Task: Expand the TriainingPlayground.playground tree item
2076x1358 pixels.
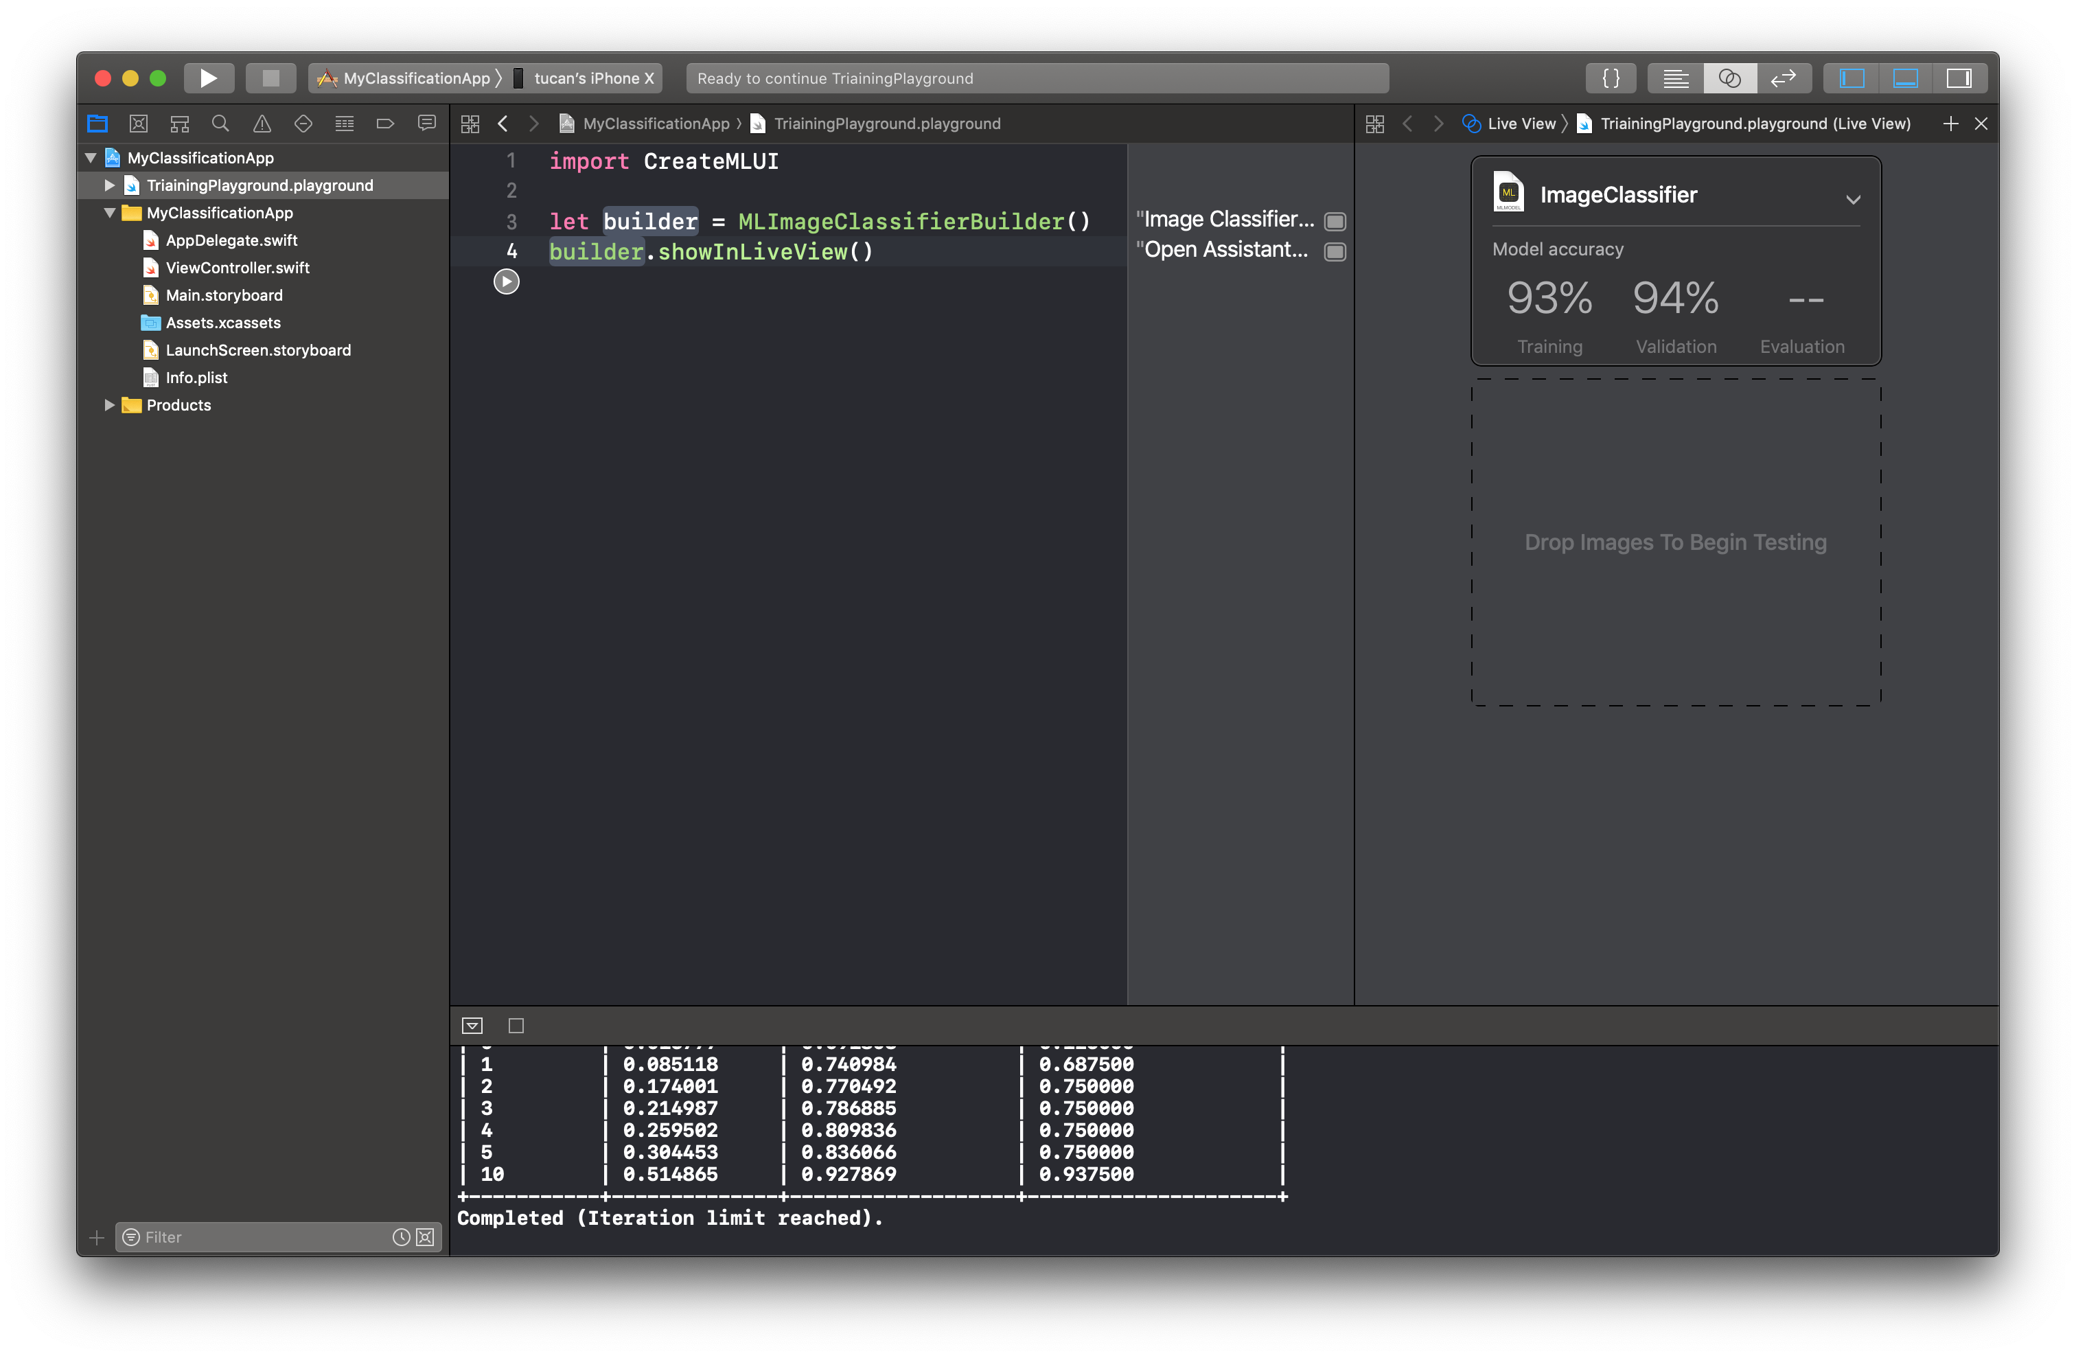Action: point(110,186)
